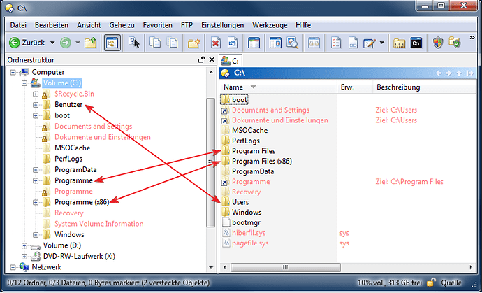Screen dimensions: 482x293
Task: Click the green checkmark shield icon
Action: tap(454, 43)
